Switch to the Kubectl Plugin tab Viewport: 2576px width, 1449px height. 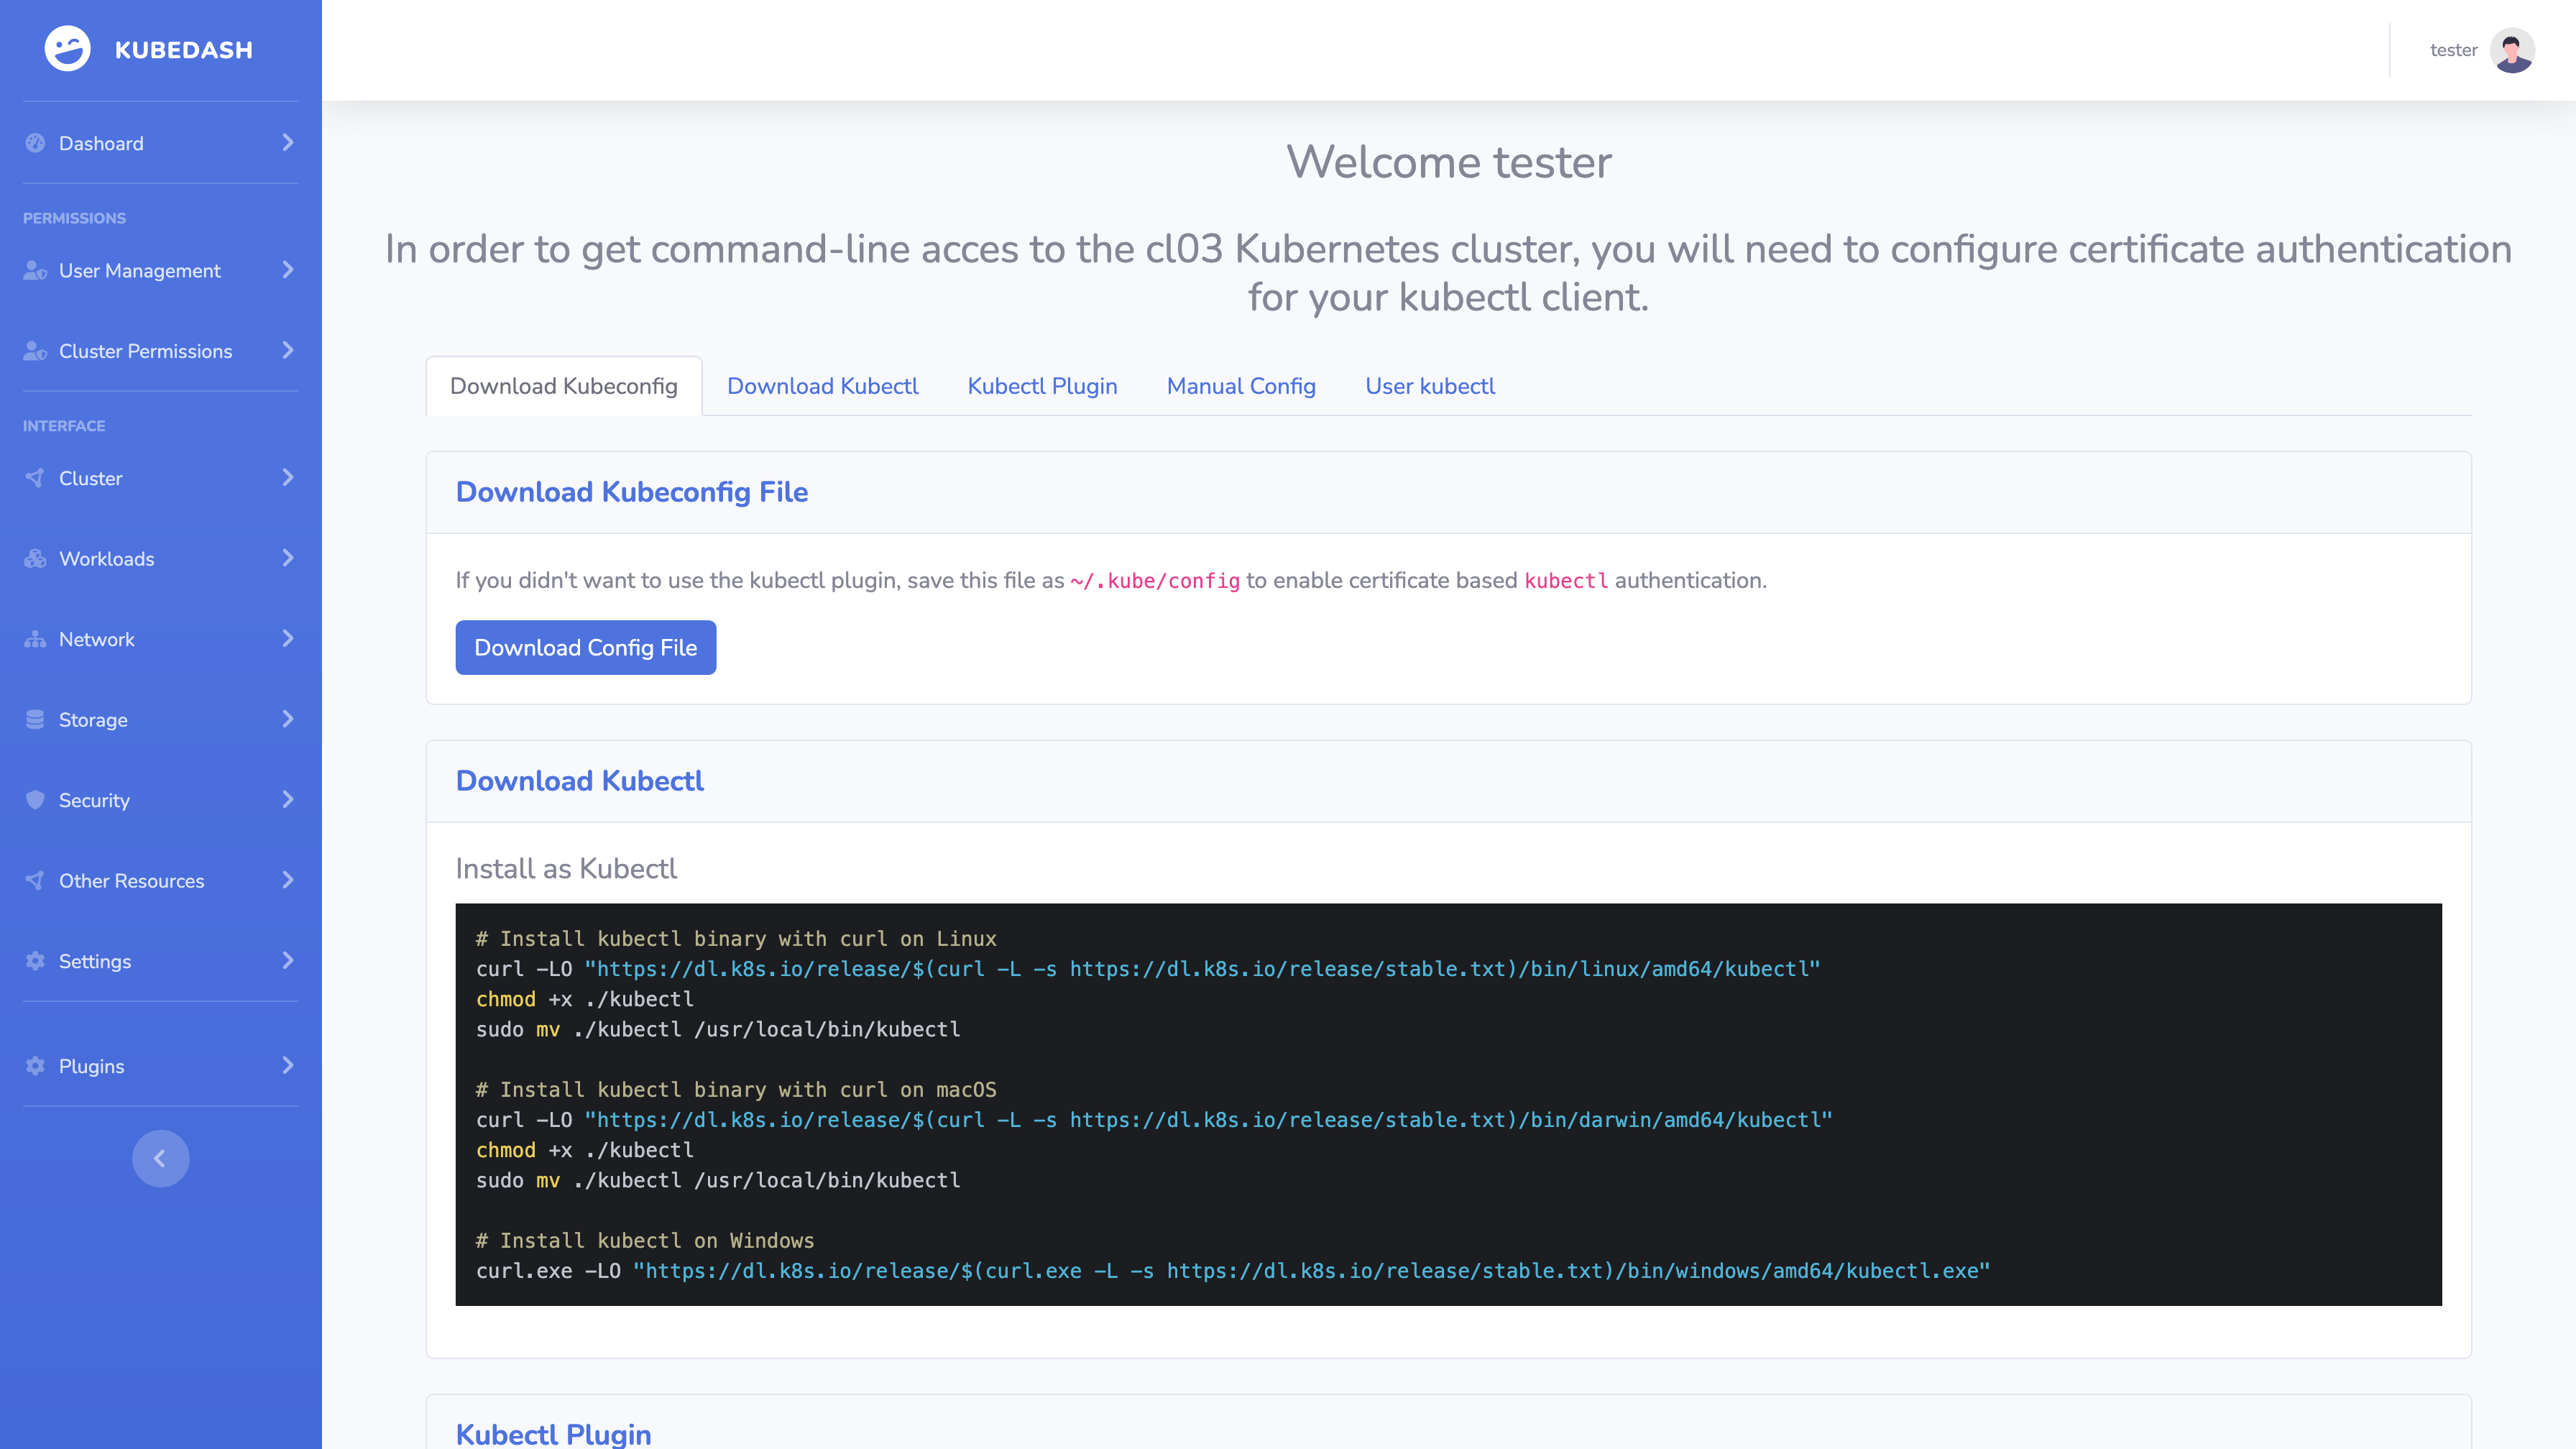(1042, 386)
